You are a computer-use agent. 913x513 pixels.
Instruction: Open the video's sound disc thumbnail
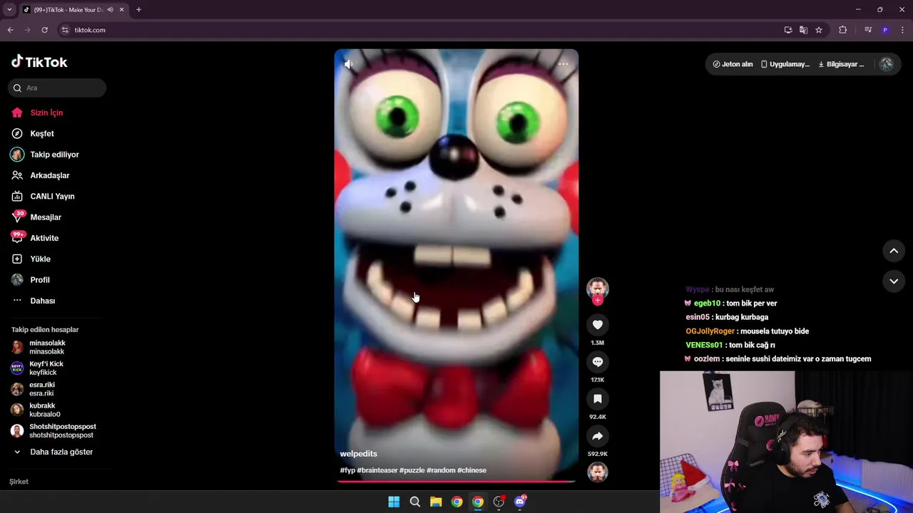tap(598, 472)
